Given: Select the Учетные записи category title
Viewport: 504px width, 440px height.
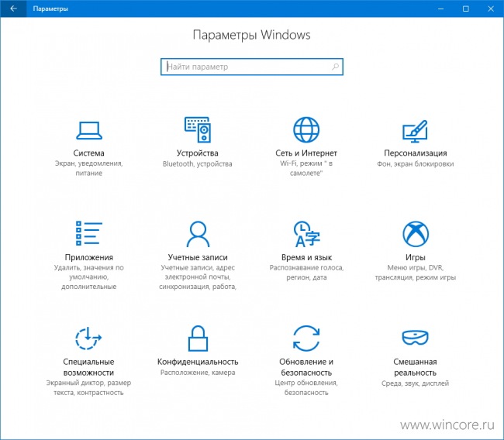Looking at the screenshot, I should click(198, 257).
